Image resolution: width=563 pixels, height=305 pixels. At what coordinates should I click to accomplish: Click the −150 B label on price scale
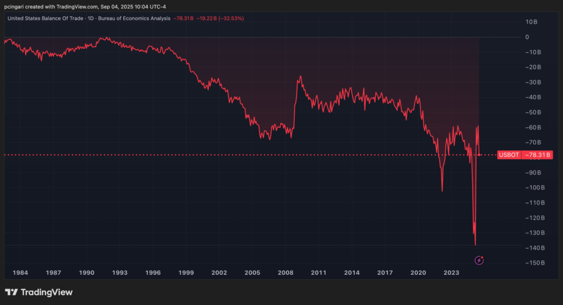tap(533, 263)
